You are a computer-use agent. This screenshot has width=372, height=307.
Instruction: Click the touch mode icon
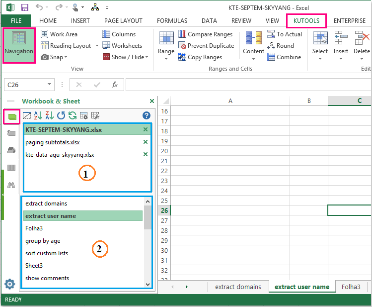75,7
